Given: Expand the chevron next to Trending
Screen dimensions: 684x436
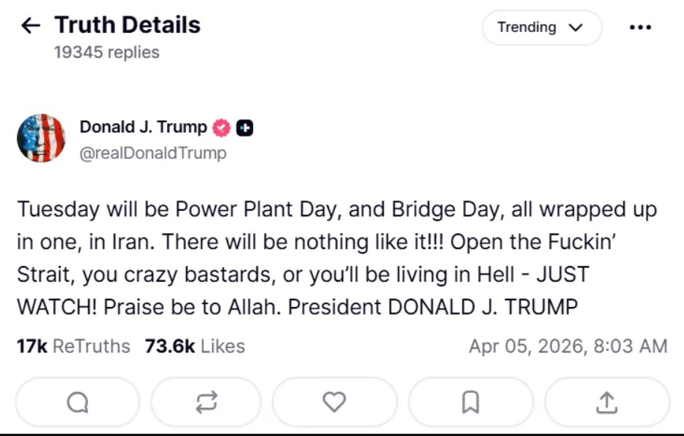Looking at the screenshot, I should click(x=575, y=27).
